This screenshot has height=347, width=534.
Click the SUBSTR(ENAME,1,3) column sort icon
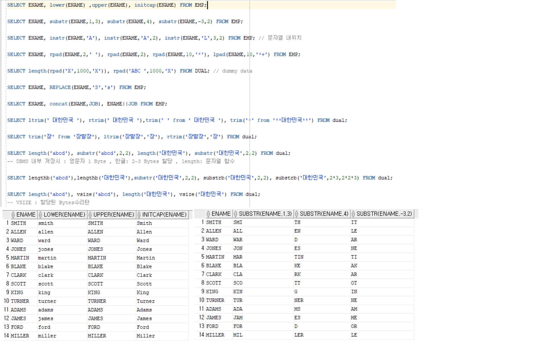pos(236,214)
